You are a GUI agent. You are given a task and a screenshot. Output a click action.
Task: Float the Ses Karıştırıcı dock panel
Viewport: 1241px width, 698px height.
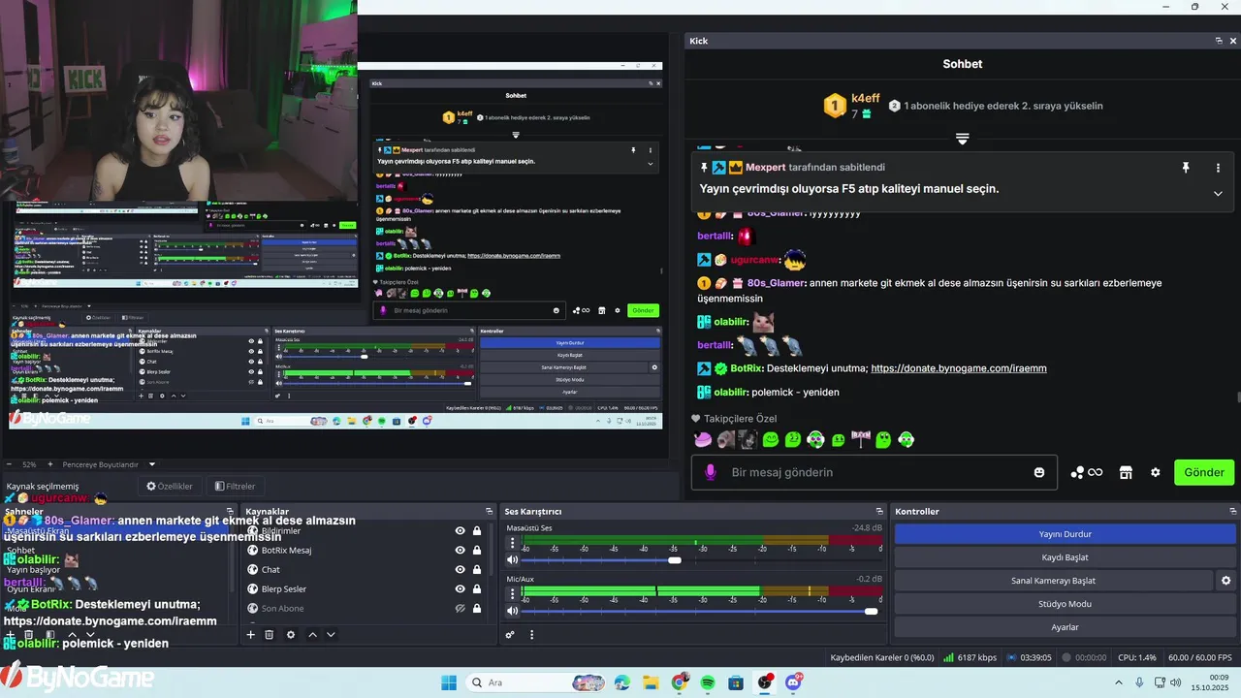pos(879,511)
